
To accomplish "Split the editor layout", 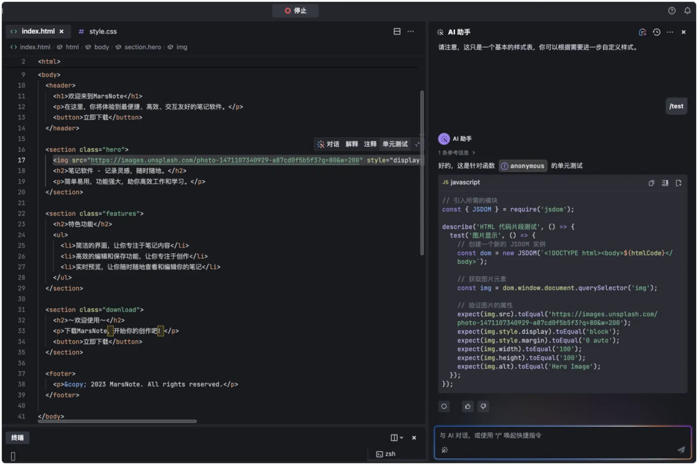I will [397, 31].
